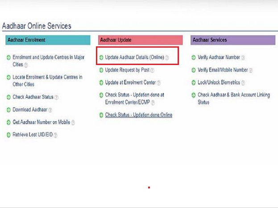Open help icon next to Verify Aadhaar Number
The image size is (278, 208).
click(243, 57)
